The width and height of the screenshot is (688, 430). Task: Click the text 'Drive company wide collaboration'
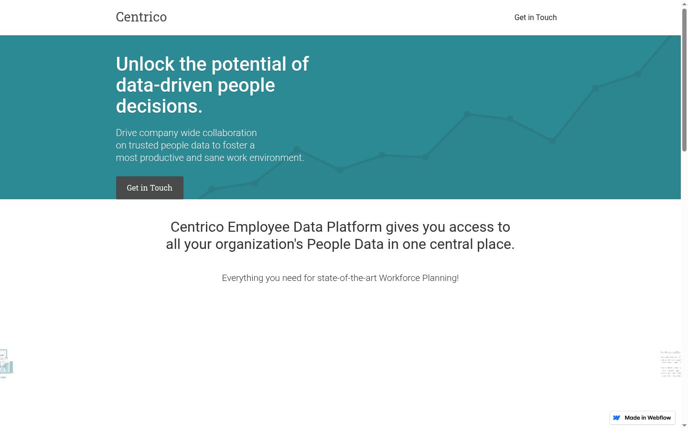pyautogui.click(x=186, y=133)
